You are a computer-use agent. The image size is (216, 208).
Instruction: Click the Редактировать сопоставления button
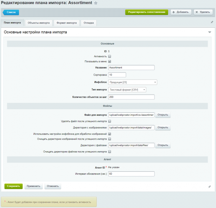click(x=147, y=12)
